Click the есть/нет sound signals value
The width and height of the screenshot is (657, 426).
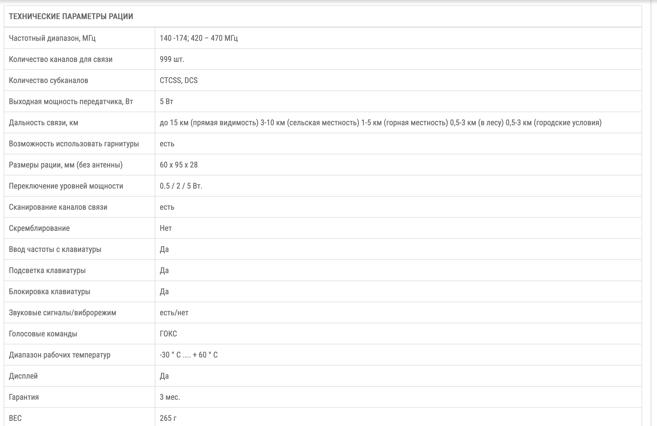[x=174, y=313]
